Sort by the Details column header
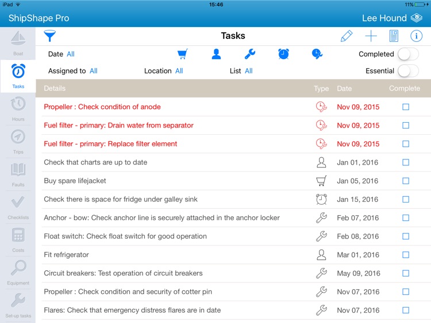 point(55,88)
